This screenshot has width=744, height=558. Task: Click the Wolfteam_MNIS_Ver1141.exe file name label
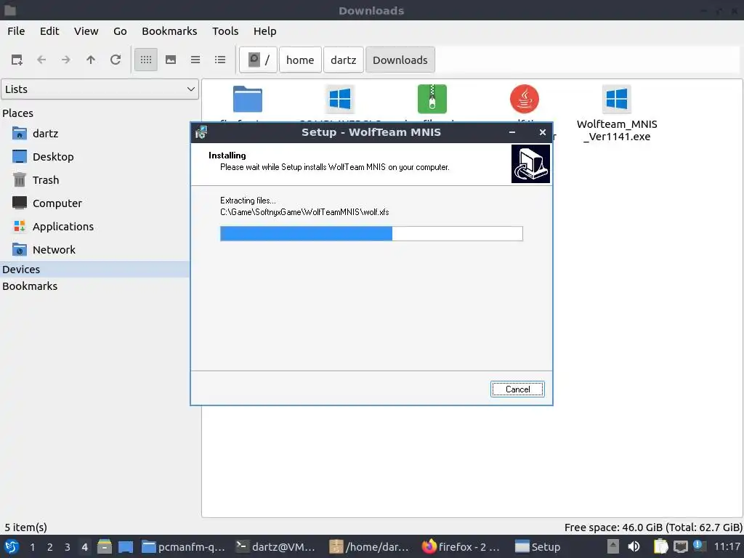617,131
